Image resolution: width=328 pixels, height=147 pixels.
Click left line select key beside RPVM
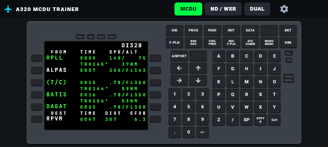[x=37, y=119]
